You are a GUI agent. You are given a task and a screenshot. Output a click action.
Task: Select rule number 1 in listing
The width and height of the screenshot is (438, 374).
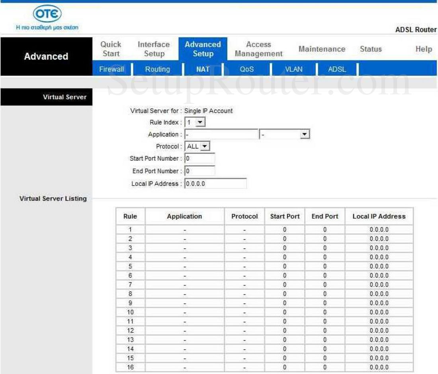click(130, 229)
